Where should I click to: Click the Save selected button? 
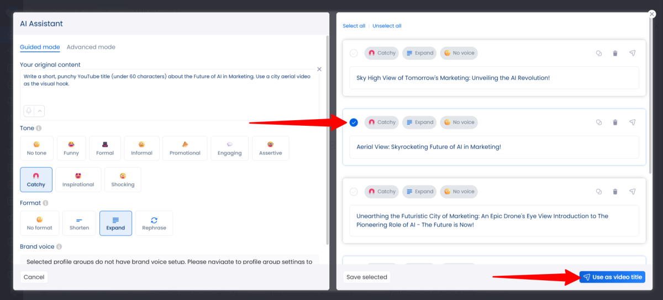367,277
